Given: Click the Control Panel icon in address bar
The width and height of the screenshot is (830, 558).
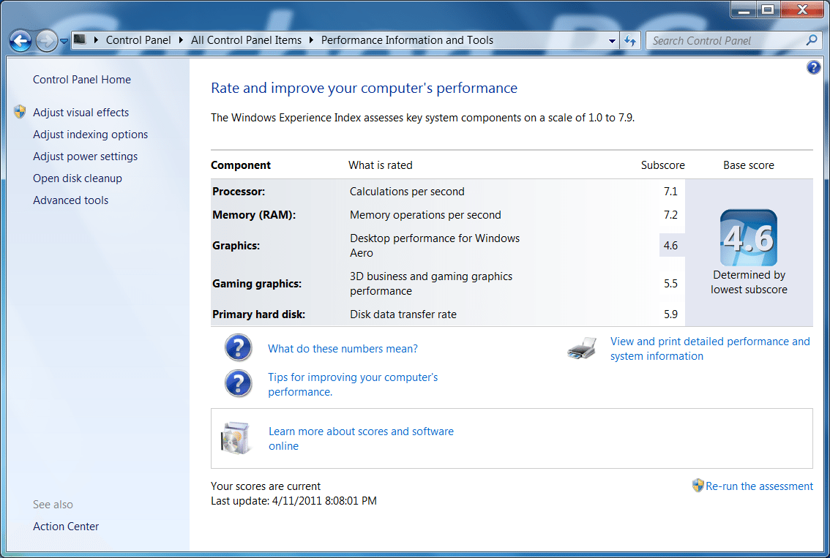Looking at the screenshot, I should pyautogui.click(x=80, y=39).
